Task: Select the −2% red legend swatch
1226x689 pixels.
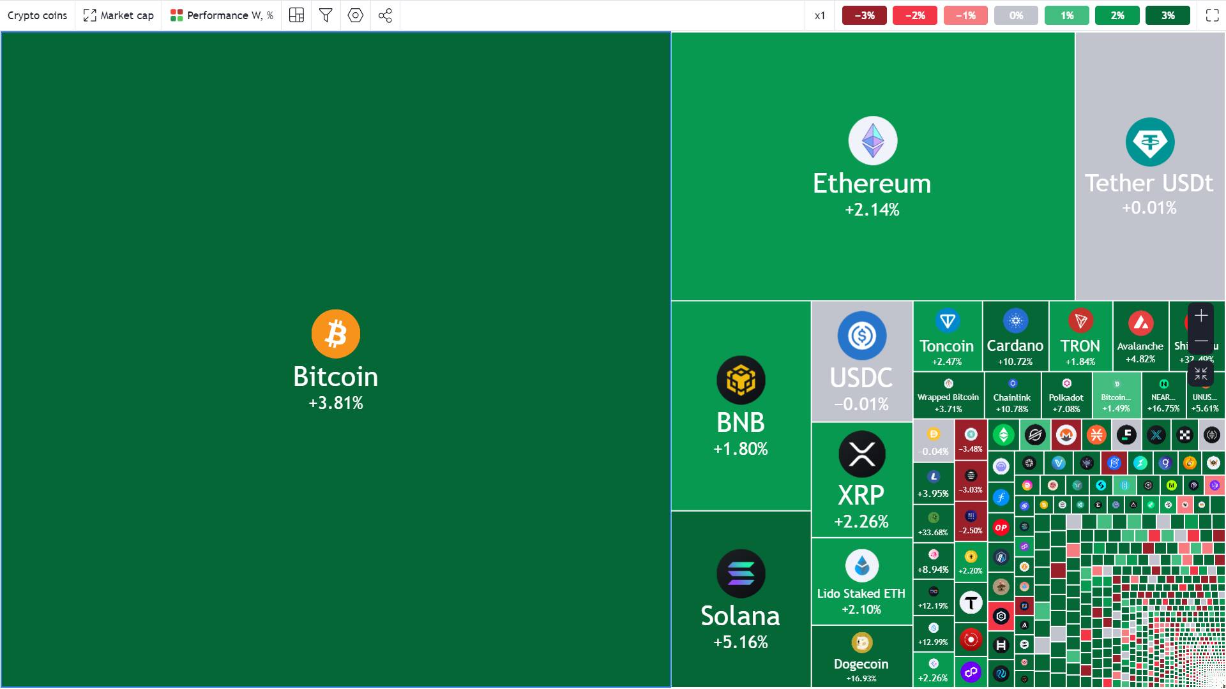Action: [x=914, y=15]
